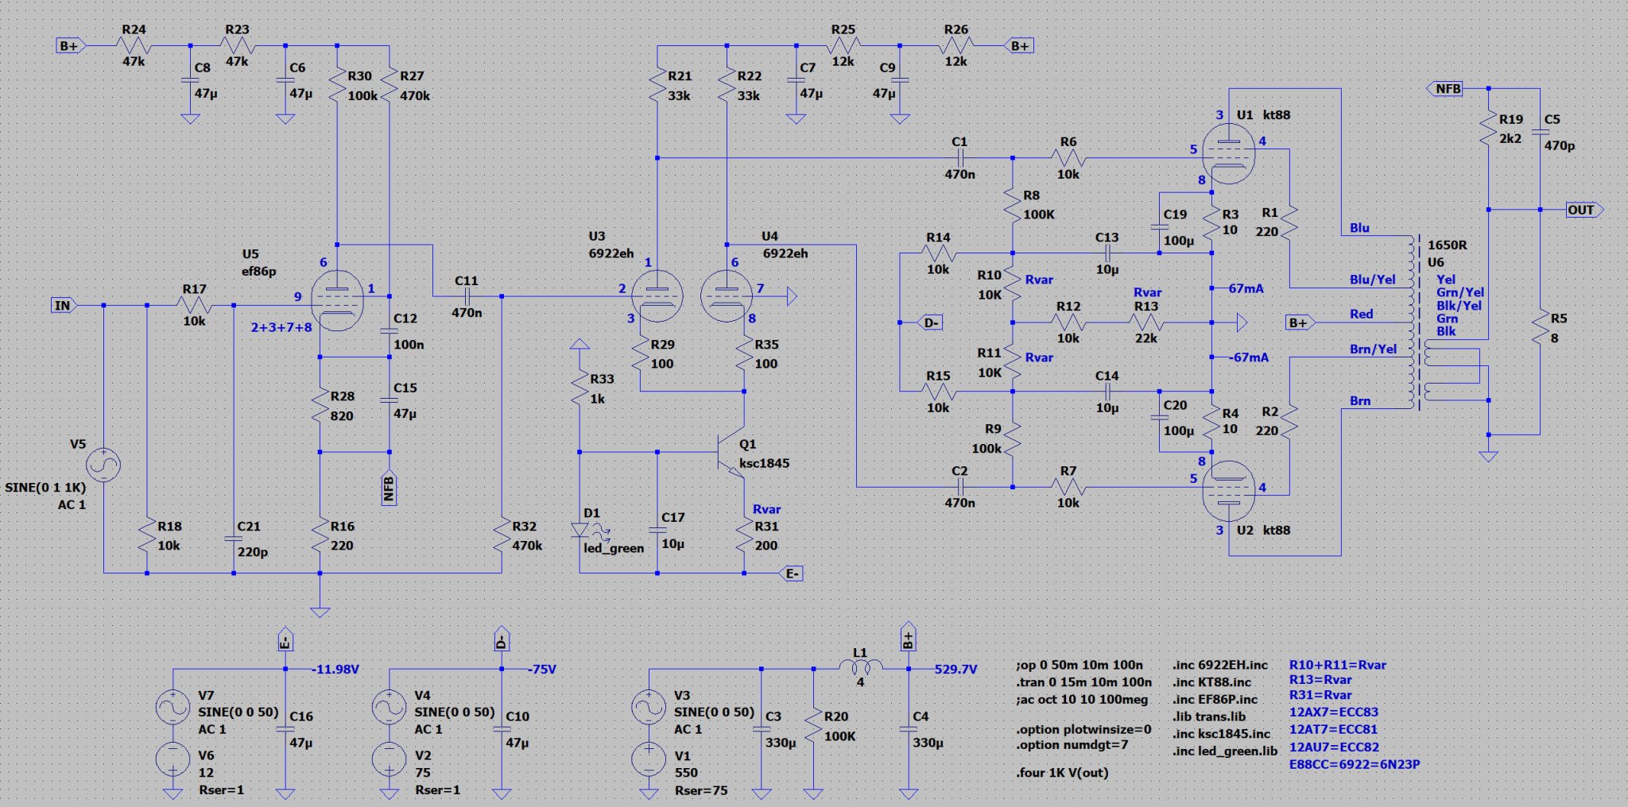1628x807 pixels.
Task: Click the B+ flag next to R26
Action: tap(1019, 46)
